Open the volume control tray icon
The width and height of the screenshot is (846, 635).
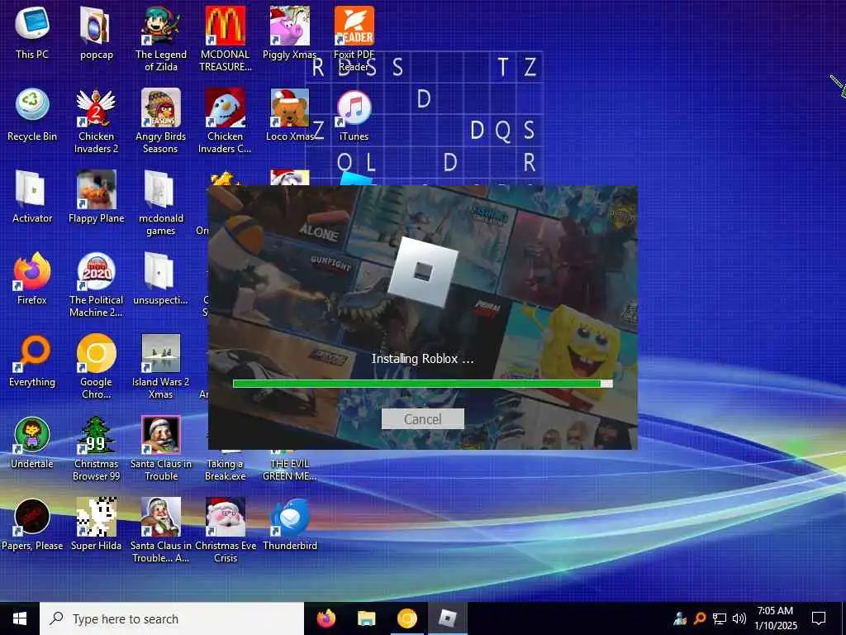(739, 618)
